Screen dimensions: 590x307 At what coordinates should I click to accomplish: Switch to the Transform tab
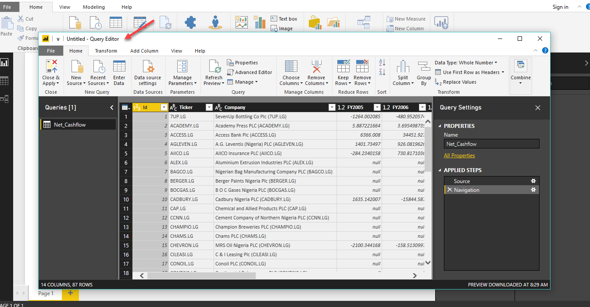106,50
